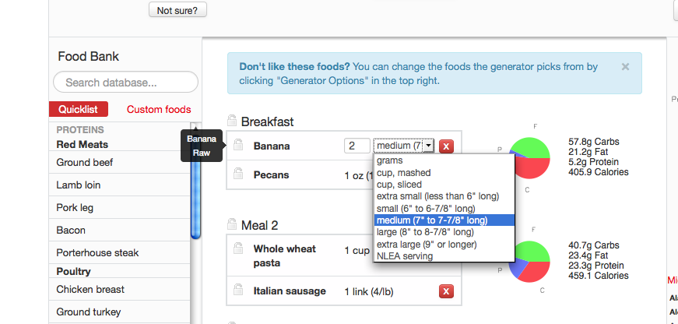Click the Breakfast pie chart
The image size is (678, 324).
click(529, 158)
